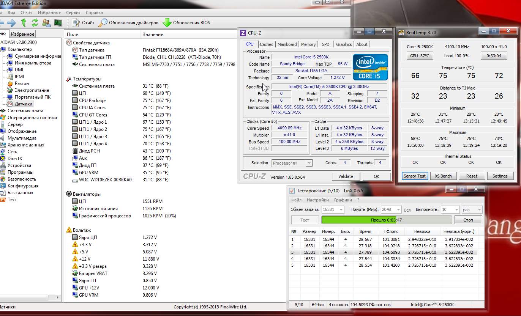521x316 pixels.
Task: Switch to the Graphics tab in CPU-Z
Action: tap(344, 44)
